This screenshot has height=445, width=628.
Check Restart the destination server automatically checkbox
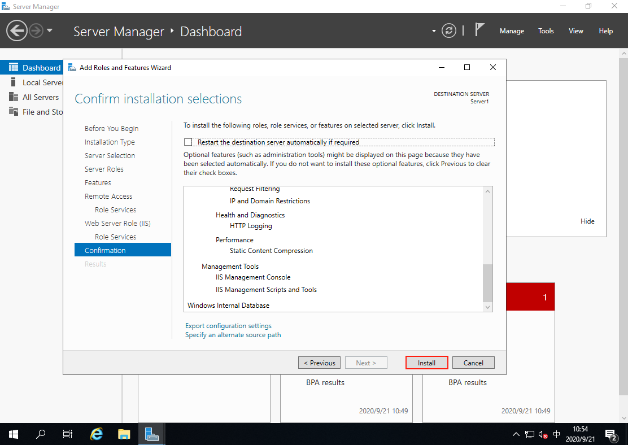[x=188, y=142]
